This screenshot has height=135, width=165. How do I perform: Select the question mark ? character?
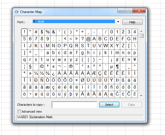pyautogui.click(x=82, y=39)
